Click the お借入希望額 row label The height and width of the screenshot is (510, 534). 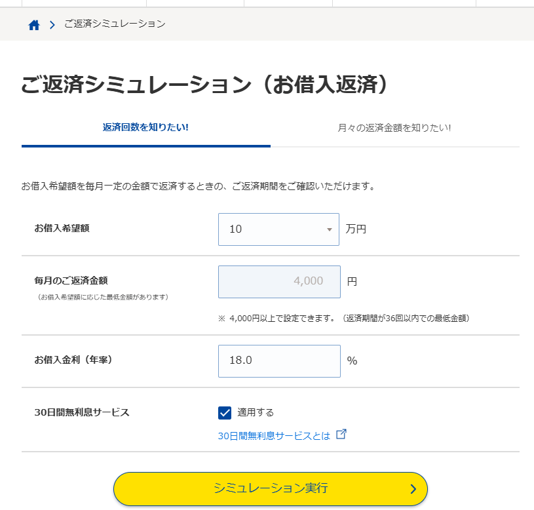(62, 229)
